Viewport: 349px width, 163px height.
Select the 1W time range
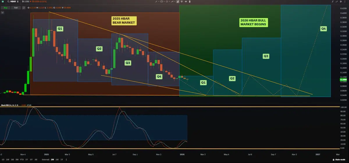click(x=8, y=160)
